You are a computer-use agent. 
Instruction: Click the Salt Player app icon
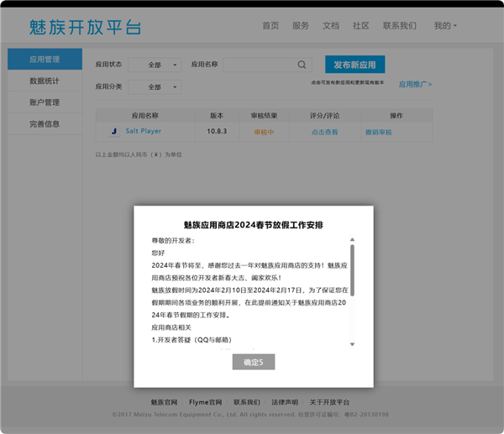(x=113, y=132)
